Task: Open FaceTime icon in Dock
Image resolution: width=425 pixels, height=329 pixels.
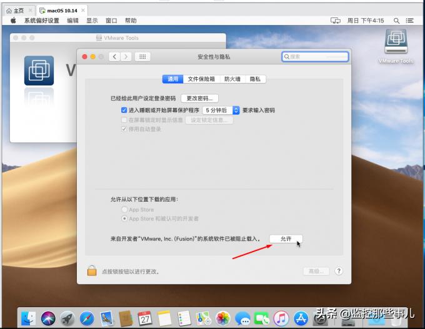Action: [261, 318]
